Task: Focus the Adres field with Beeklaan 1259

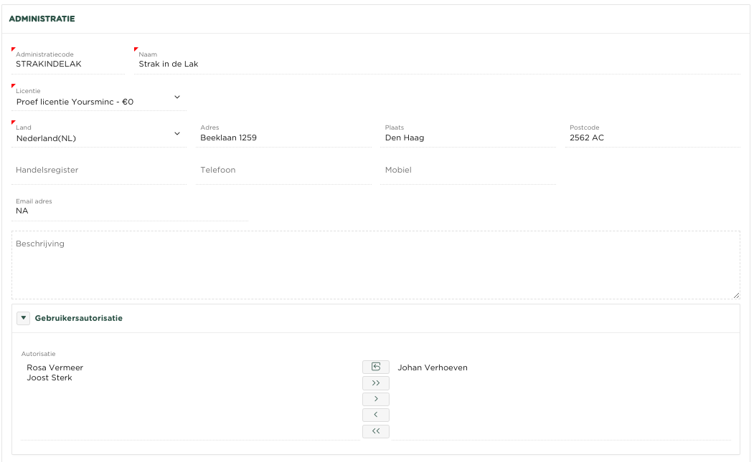Action: (x=283, y=138)
